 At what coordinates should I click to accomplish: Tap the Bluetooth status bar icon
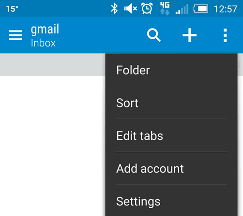[x=114, y=9]
